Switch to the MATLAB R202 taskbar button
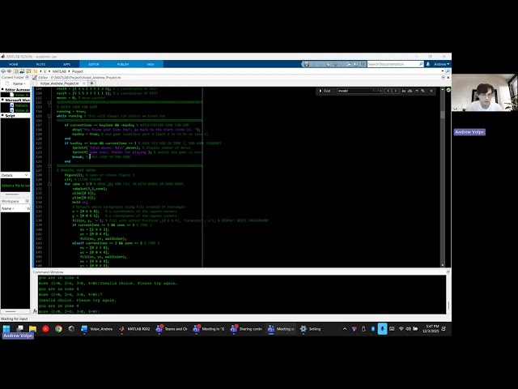The width and height of the screenshot is (518, 389). click(135, 329)
